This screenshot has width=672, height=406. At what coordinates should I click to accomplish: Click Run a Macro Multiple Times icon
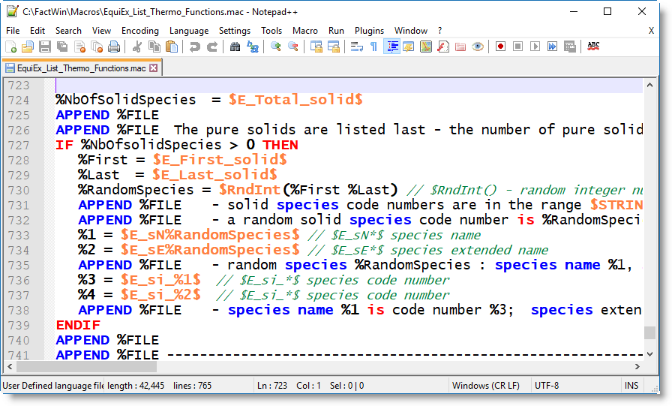click(x=553, y=47)
